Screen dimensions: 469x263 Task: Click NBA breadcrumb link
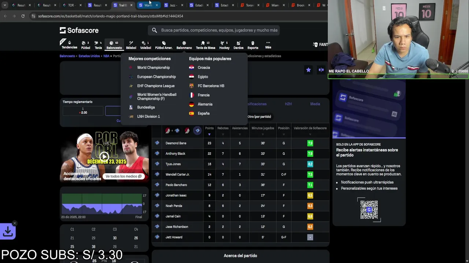pos(106,56)
